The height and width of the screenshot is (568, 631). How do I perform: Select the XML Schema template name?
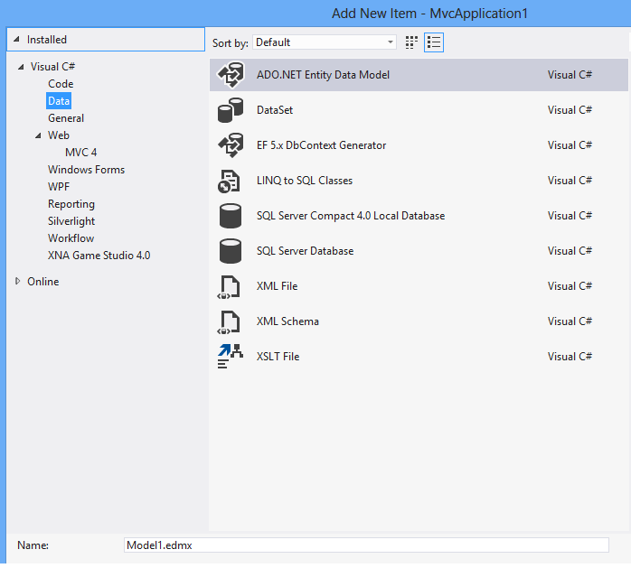[x=287, y=321]
